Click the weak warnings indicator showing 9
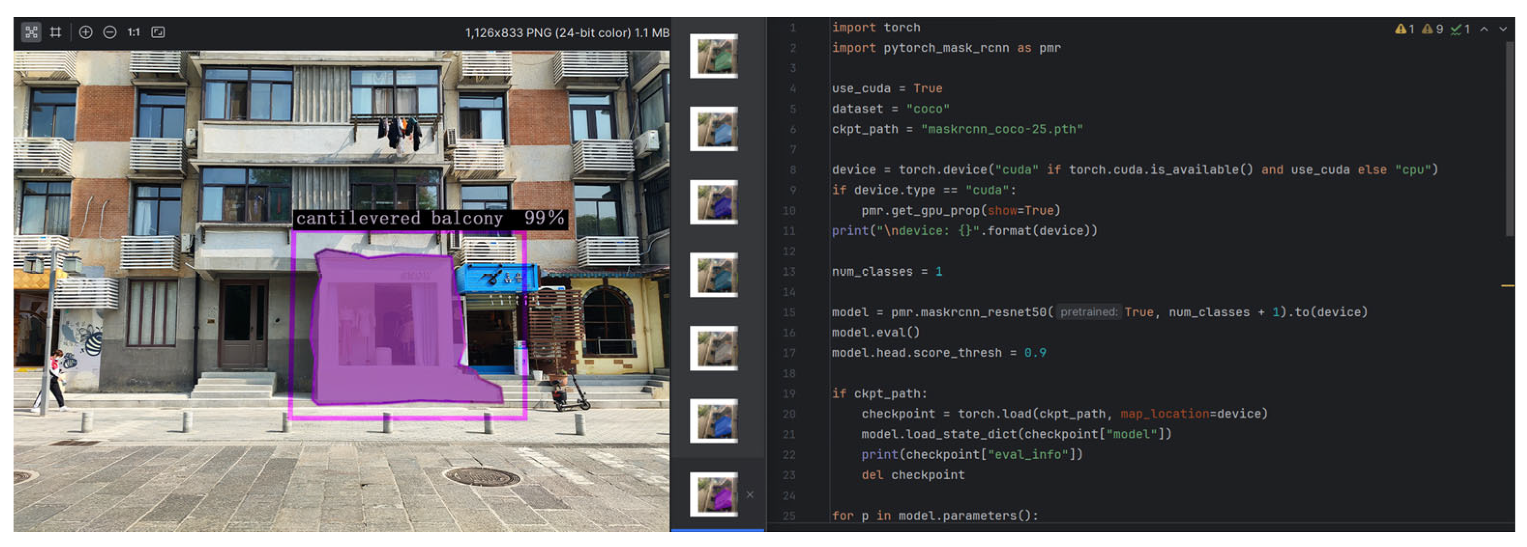1527x547 pixels. (x=1432, y=29)
